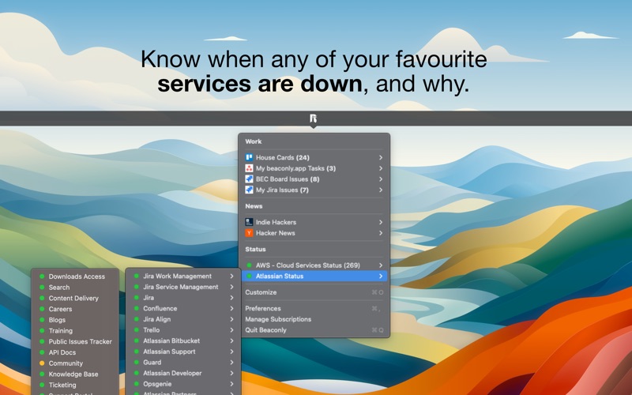This screenshot has height=395, width=632.
Task: Expand the My beaconly.app Tasks arrow
Action: (x=381, y=168)
